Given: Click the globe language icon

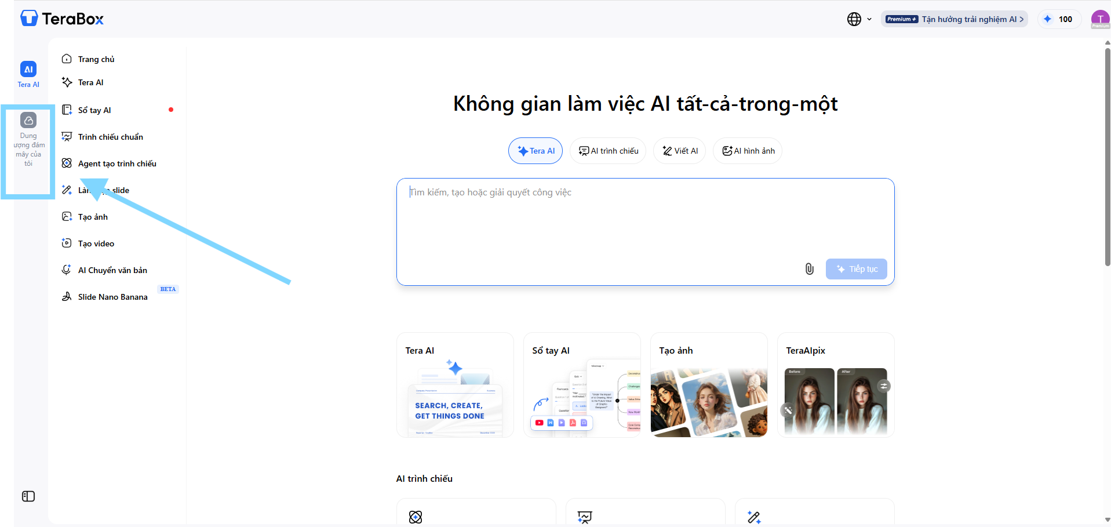Looking at the screenshot, I should coord(854,19).
